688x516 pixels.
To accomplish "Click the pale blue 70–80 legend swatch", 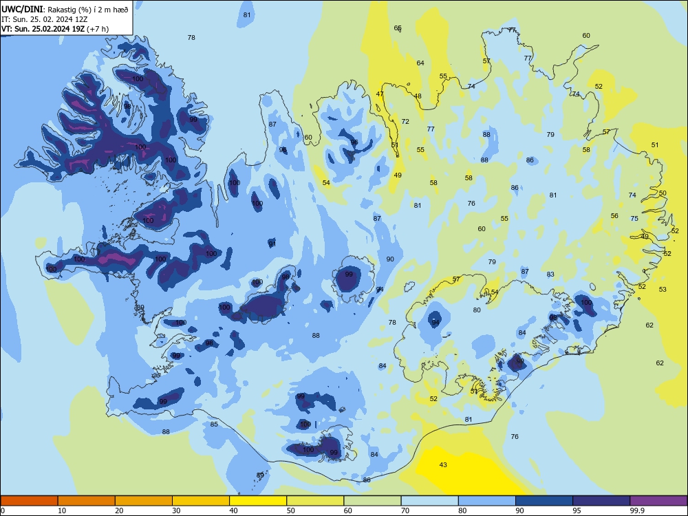I will tap(429, 501).
